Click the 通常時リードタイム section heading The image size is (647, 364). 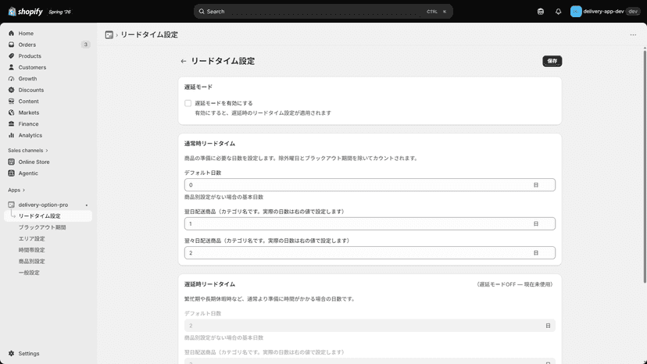[209, 144]
